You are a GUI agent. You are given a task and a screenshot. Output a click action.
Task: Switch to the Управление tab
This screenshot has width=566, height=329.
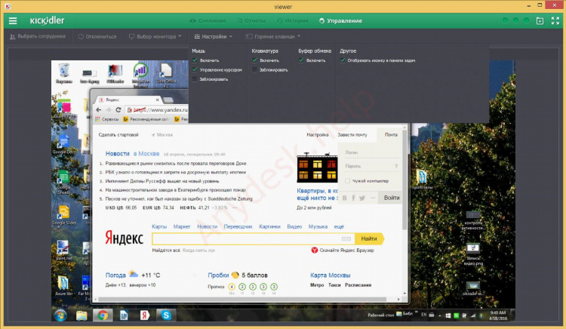(340, 21)
